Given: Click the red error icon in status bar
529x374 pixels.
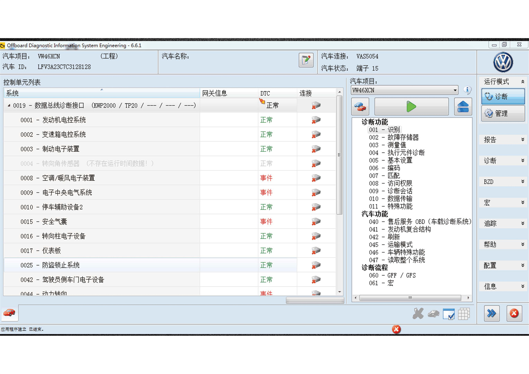Looking at the screenshot, I should click(x=396, y=329).
